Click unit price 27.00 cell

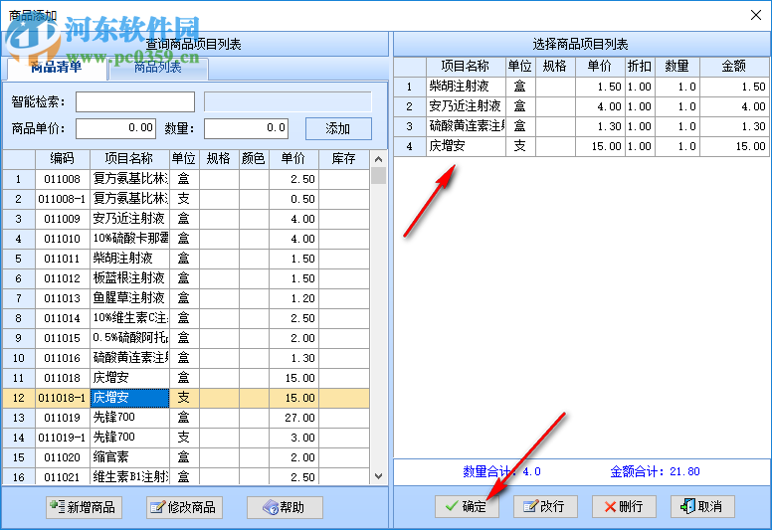pyautogui.click(x=293, y=418)
